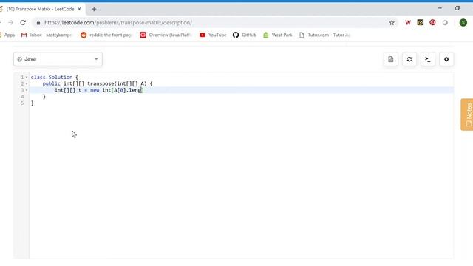Click the 'public int[][] transpose' code line
This screenshot has height=266, width=473.
[x=98, y=83]
